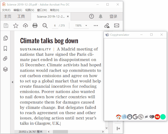Open the 150% zoom dropdown arrow
The image size is (168, 134).
[x=86, y=26]
